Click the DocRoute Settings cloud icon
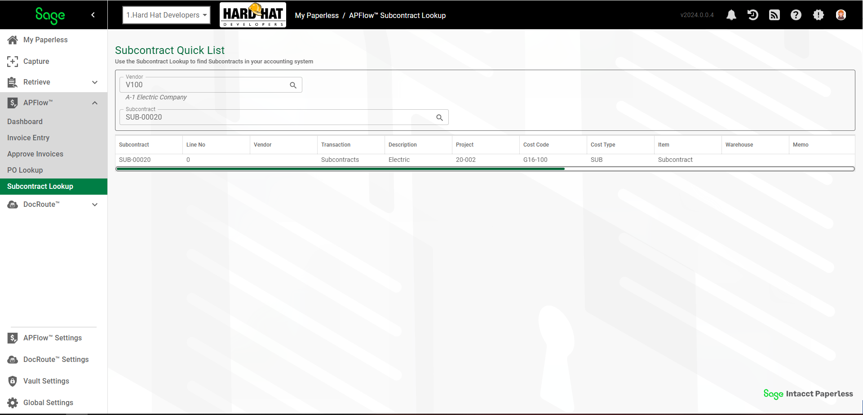Image resolution: width=863 pixels, height=415 pixels. [x=13, y=360]
